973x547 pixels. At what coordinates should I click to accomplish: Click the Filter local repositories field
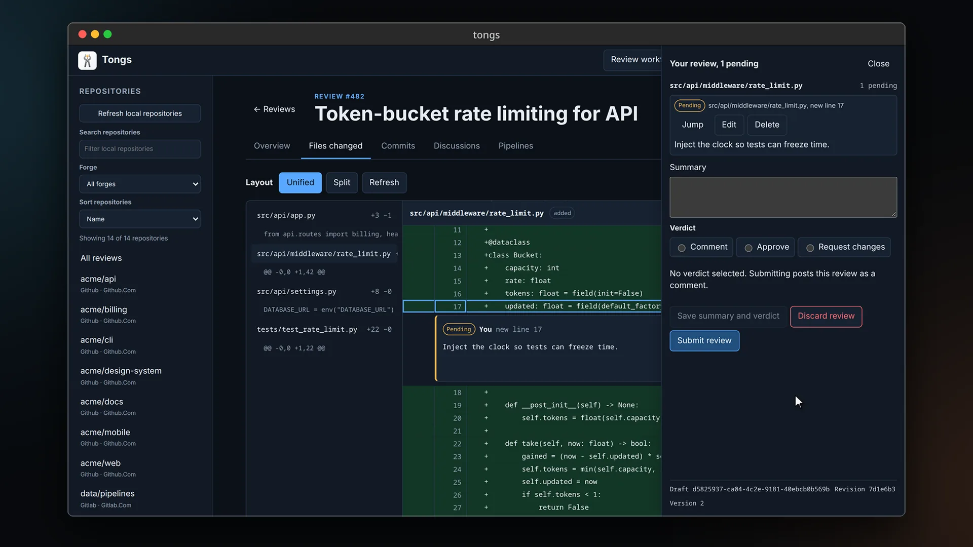[x=140, y=149]
